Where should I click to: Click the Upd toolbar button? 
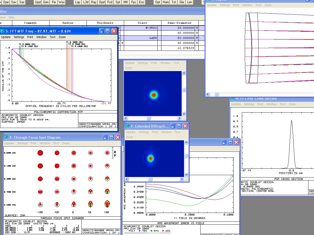coord(38,2)
